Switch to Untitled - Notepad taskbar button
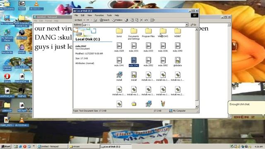 [53, 147]
